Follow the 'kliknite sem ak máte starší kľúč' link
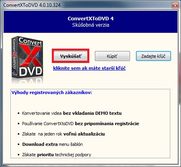Viewport: 181px width, 167px height. (x=89, y=68)
